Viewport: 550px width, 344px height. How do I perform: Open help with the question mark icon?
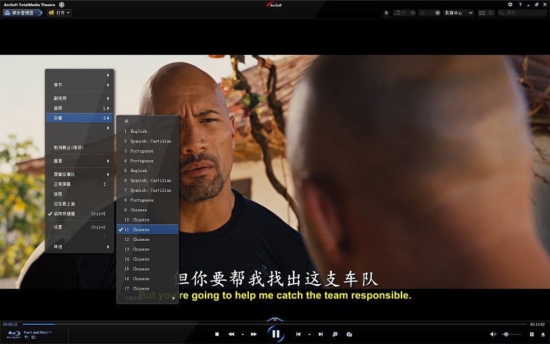point(520,5)
